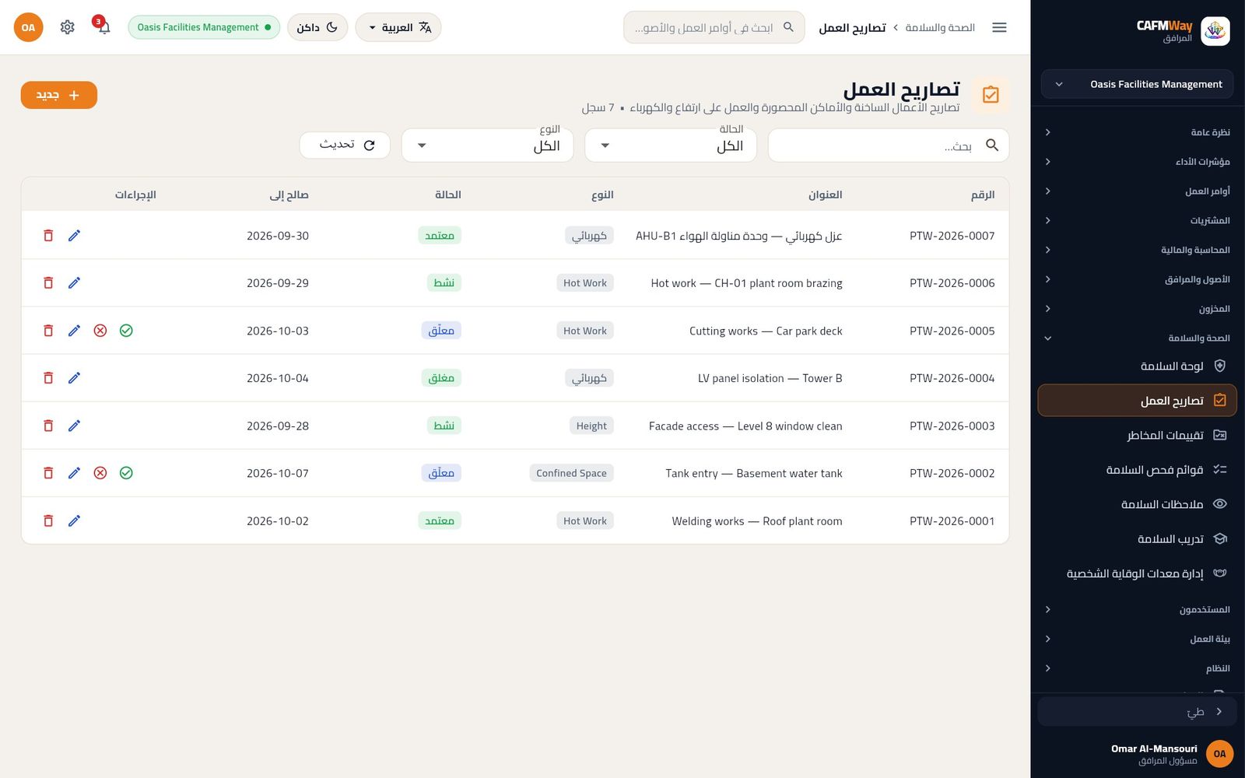Click the تحديث refresh button
The image size is (1245, 778).
345,145
